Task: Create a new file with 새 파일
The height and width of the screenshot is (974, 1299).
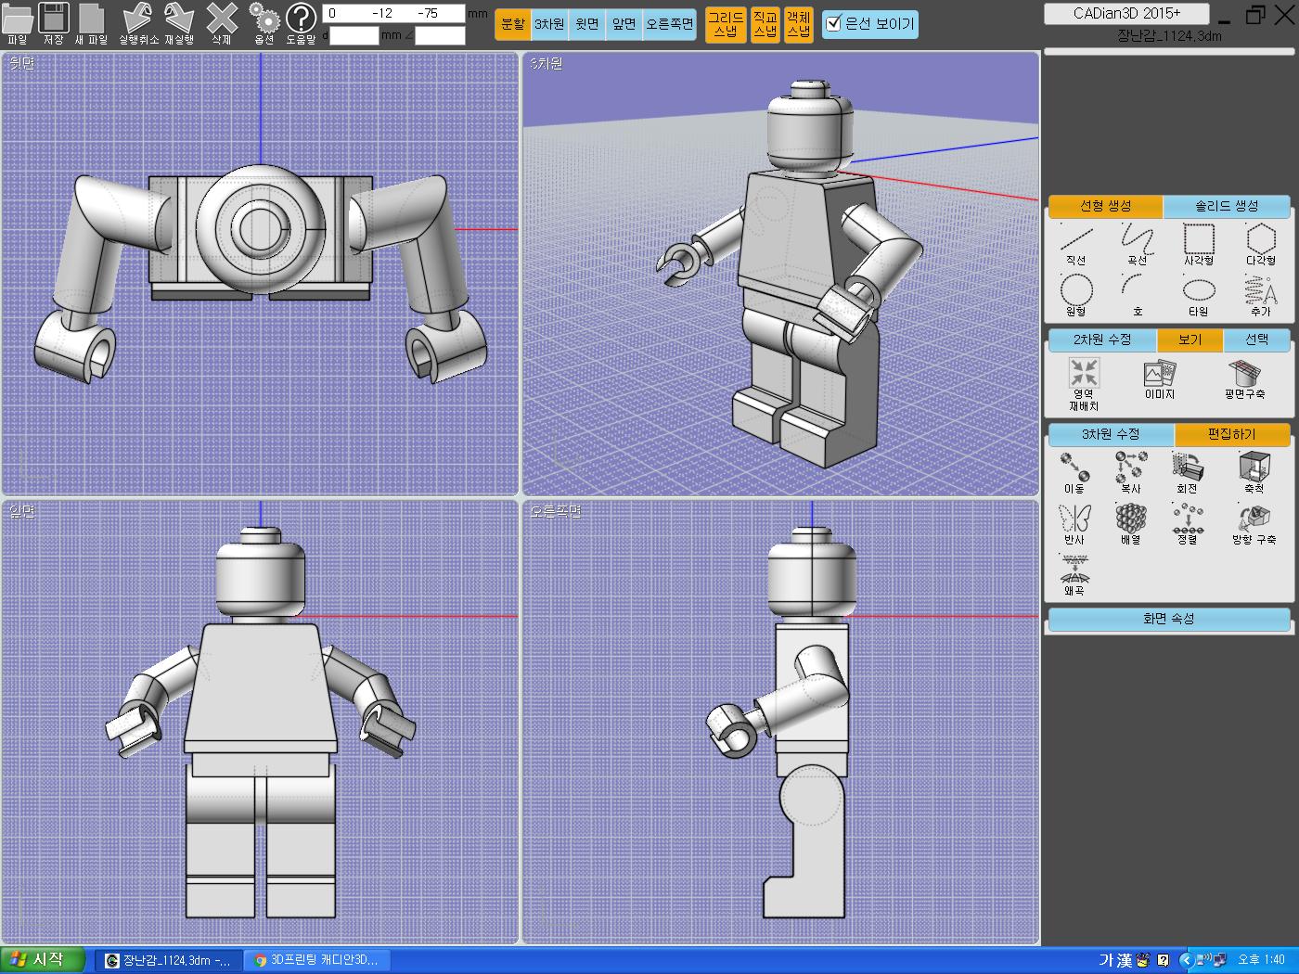Action: [91, 22]
